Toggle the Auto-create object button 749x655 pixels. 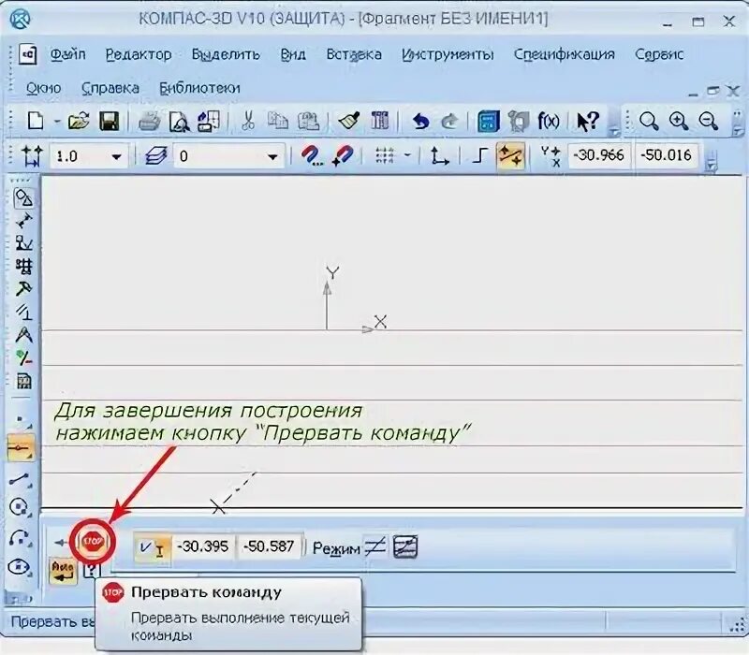63,572
